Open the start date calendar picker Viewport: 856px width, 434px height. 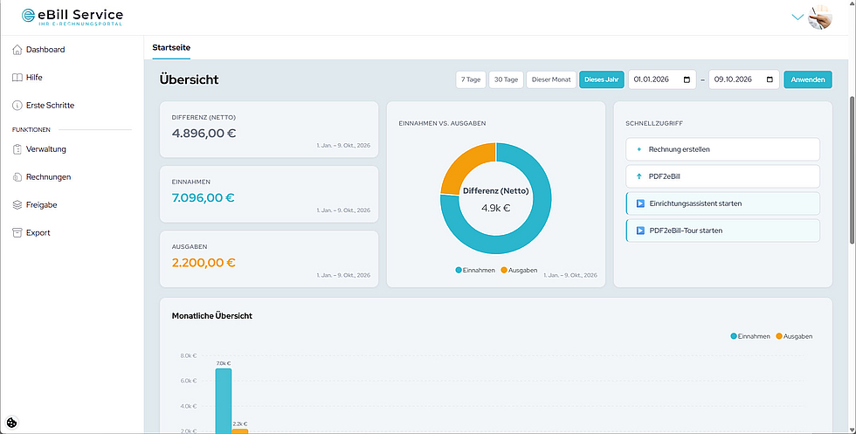pyautogui.click(x=687, y=79)
